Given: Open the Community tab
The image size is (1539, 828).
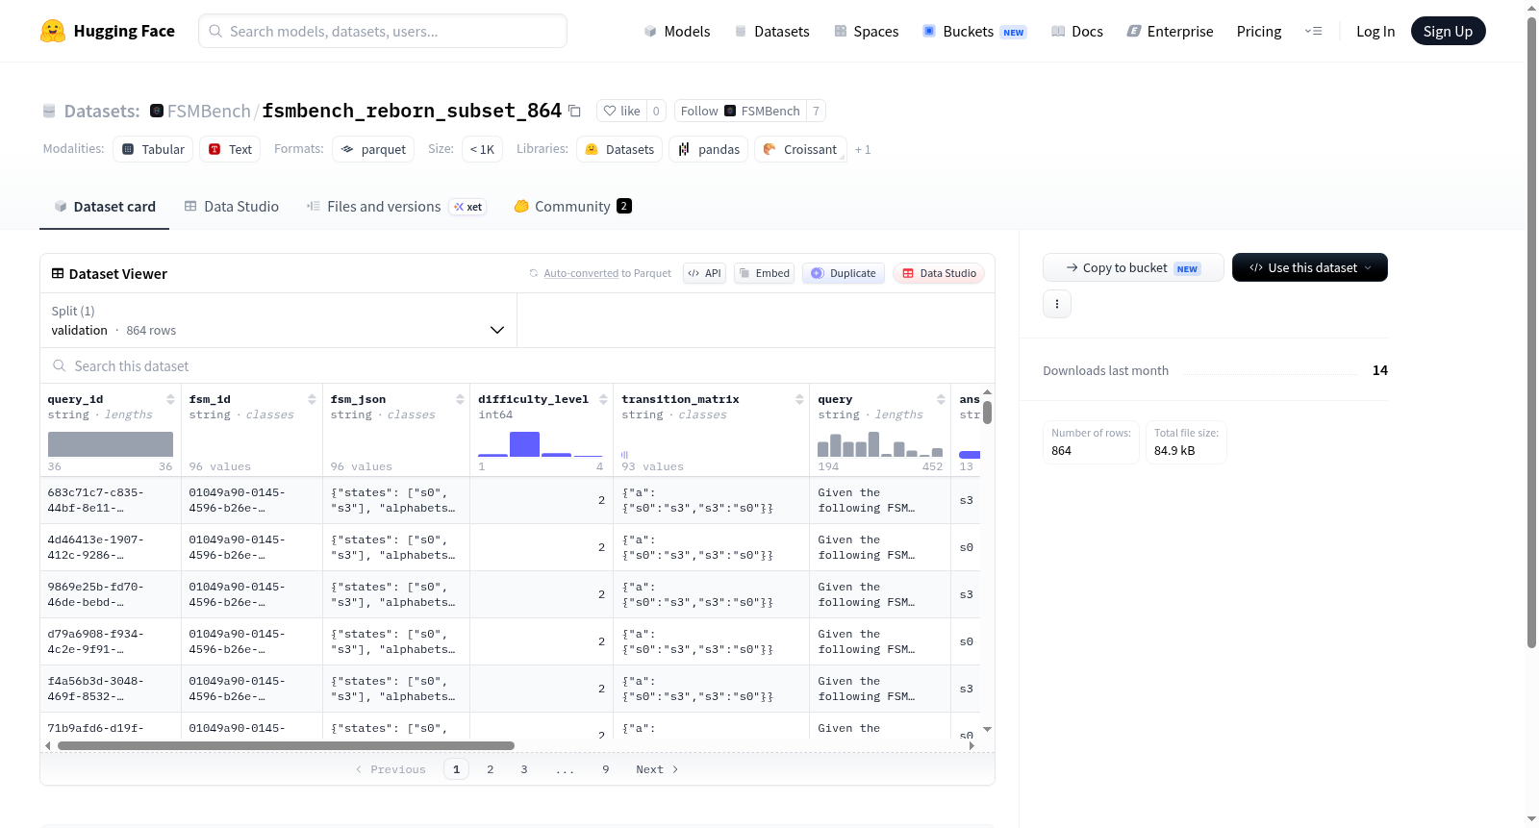Looking at the screenshot, I should pos(572,207).
